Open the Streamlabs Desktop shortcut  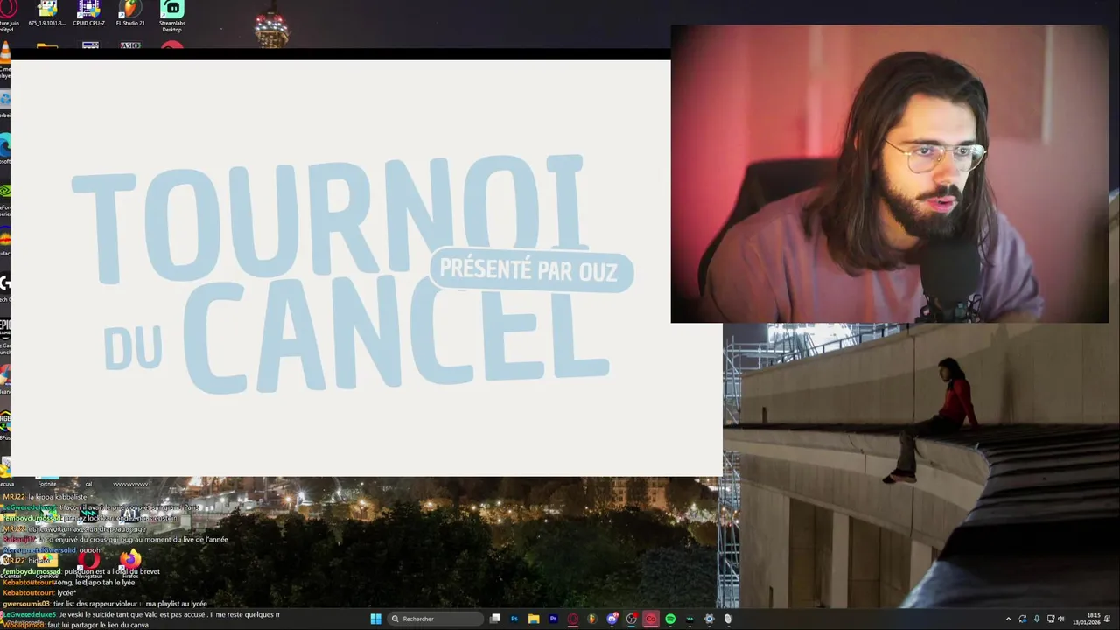[x=171, y=17]
